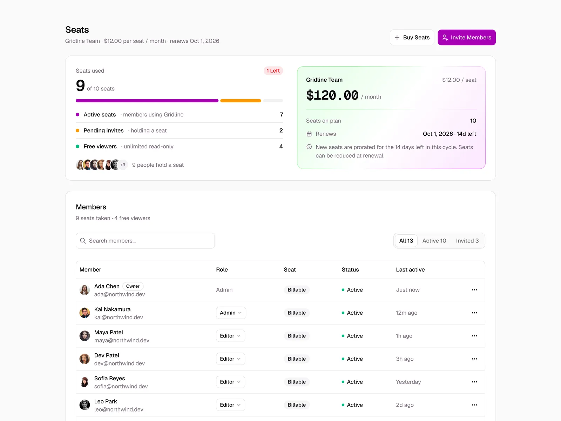The image size is (561, 421).
Task: Open the more options menu for Leo Park
Action: tap(474, 405)
